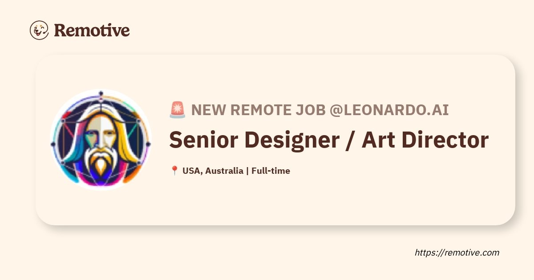Click the Full-time job type label
The image size is (534, 280).
point(271,171)
